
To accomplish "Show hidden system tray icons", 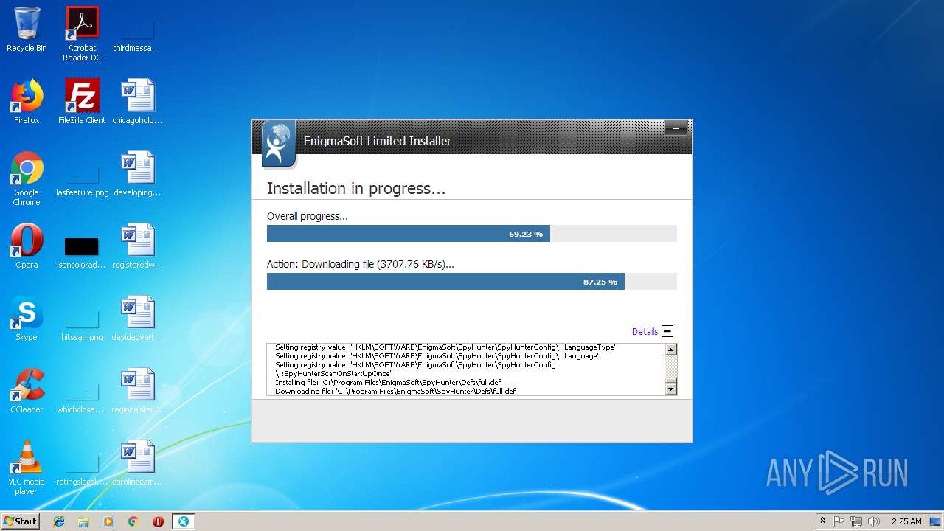I will 822,521.
